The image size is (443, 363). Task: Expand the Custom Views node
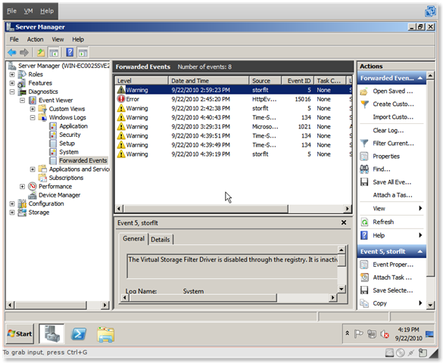pos(33,109)
